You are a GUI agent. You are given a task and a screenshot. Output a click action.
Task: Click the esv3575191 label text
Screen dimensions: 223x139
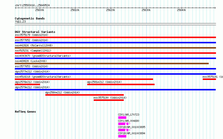point(213,77)
